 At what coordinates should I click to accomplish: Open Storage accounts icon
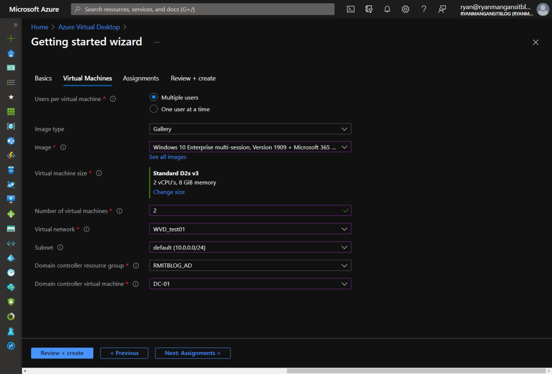click(11, 229)
